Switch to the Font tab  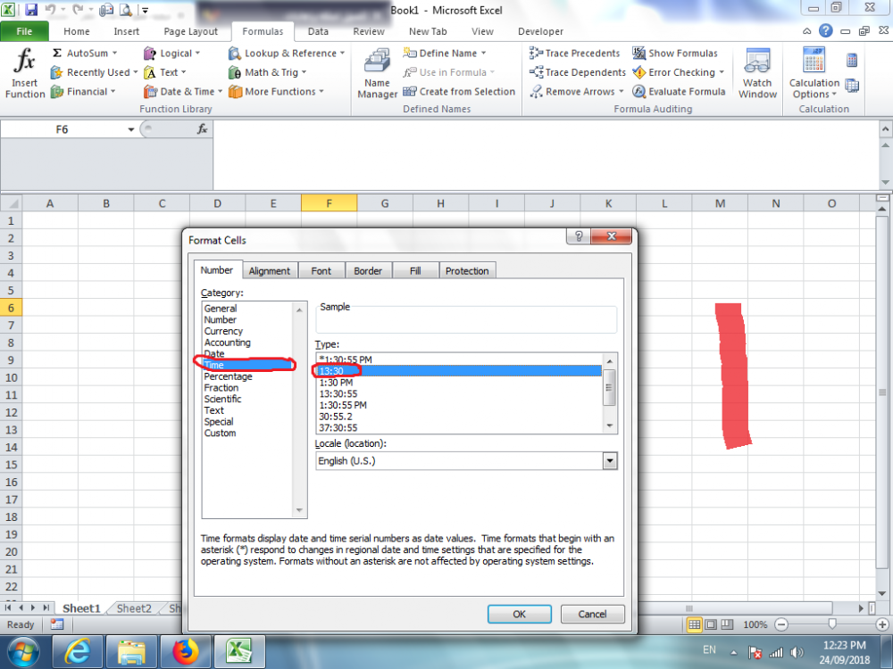pyautogui.click(x=321, y=271)
